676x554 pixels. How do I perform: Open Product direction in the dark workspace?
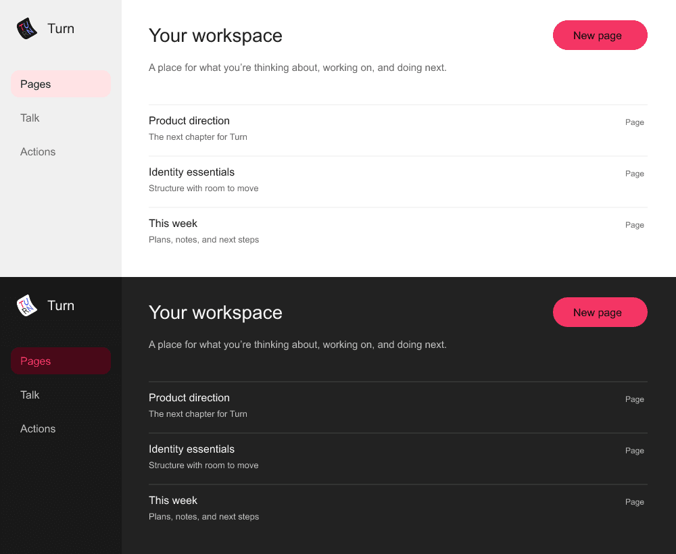(x=398, y=407)
